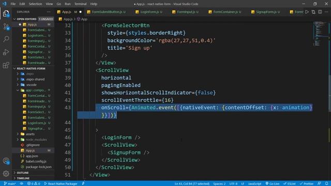331x186 pixels.
Task: Open the Extensions view
Action: pos(6,65)
